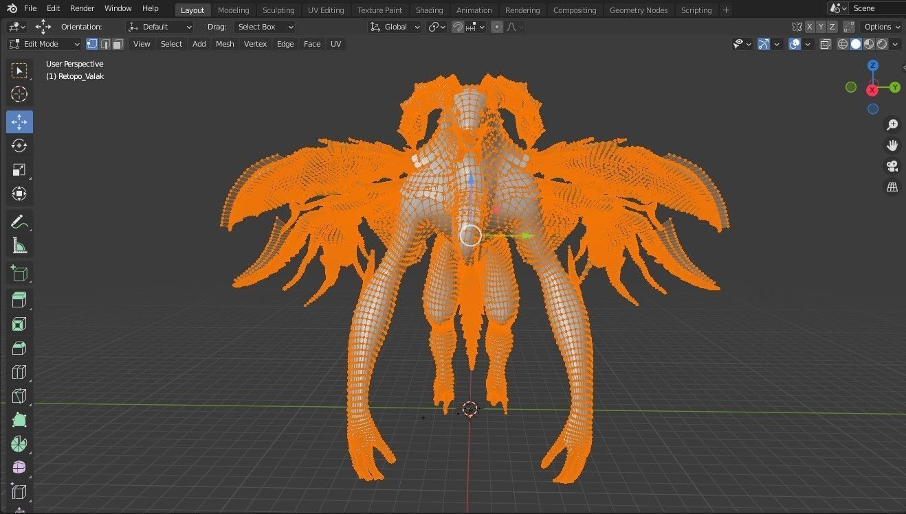This screenshot has height=514, width=906.
Task: Click the red X axis gizmo handle
Action: click(x=872, y=90)
